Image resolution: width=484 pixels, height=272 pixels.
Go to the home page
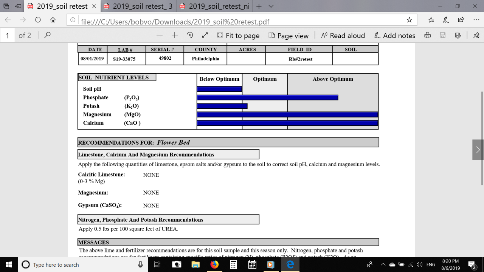pyautogui.click(x=53, y=20)
